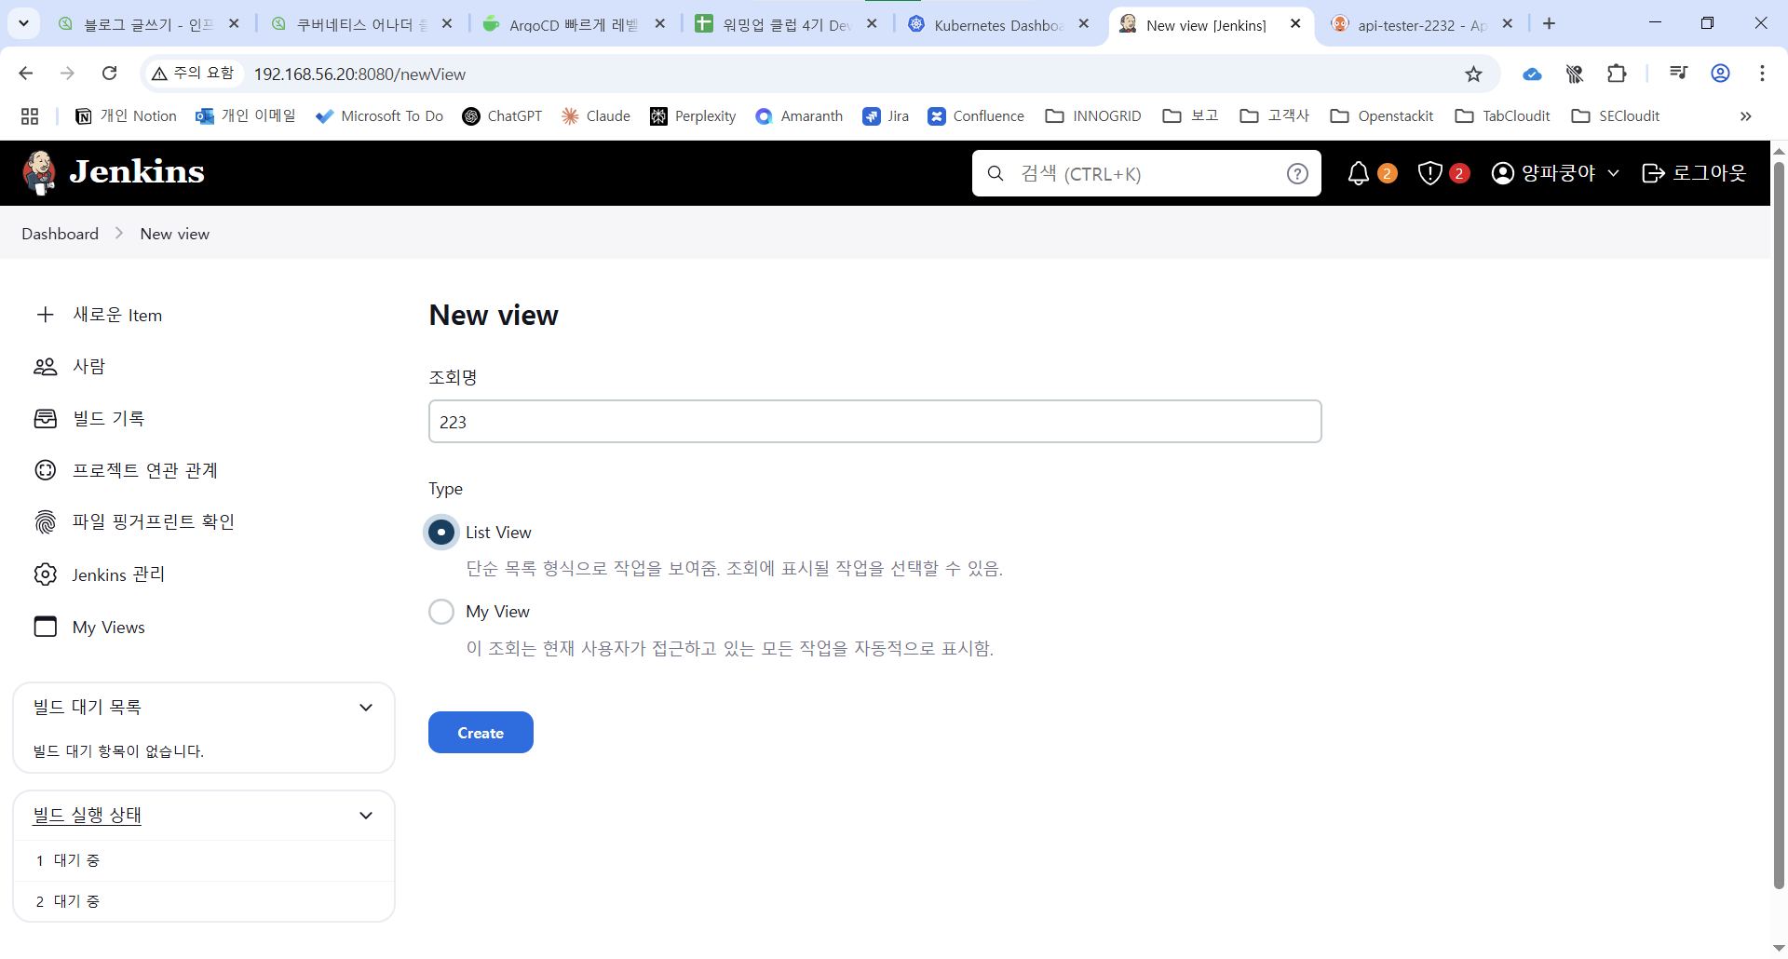Viewport: 1788px width, 959px height.
Task: Switch to the Kubernetes Dashboard tab
Action: coord(1000,24)
